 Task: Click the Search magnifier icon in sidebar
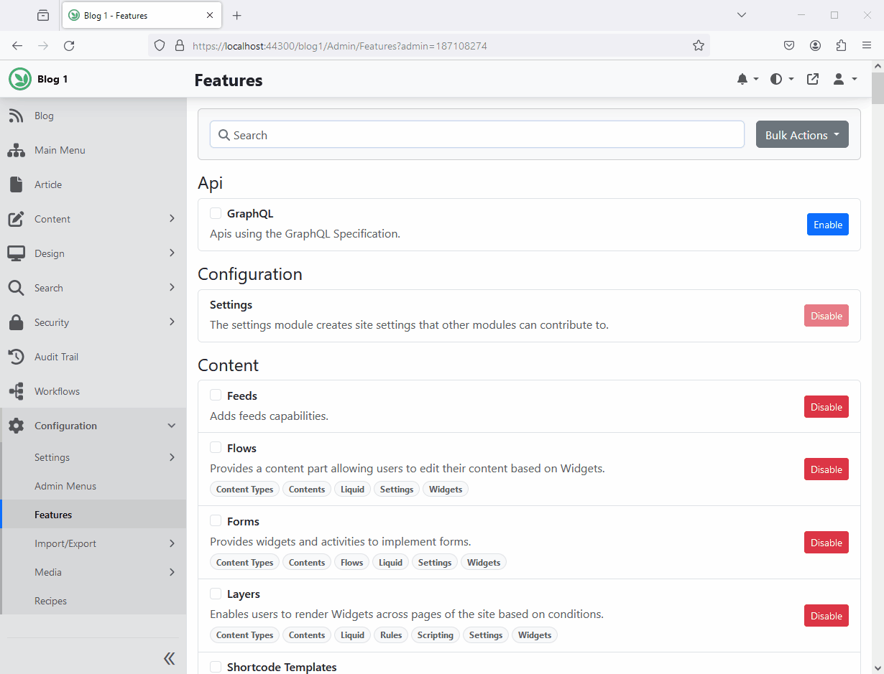(x=16, y=288)
